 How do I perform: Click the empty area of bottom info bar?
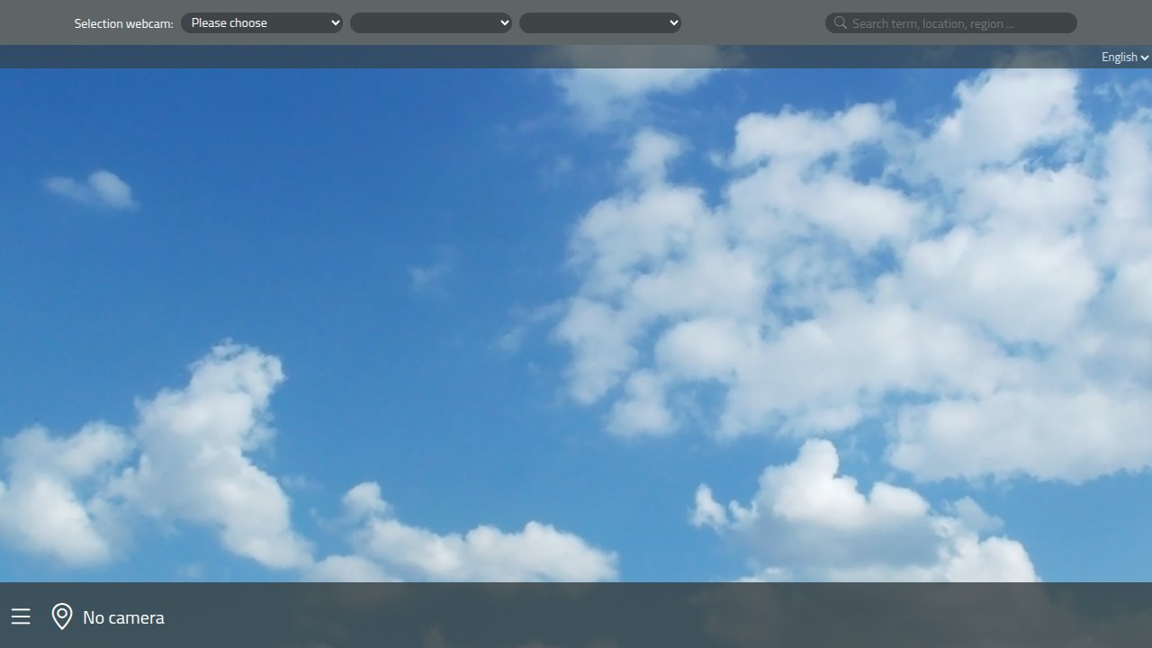click(630, 616)
